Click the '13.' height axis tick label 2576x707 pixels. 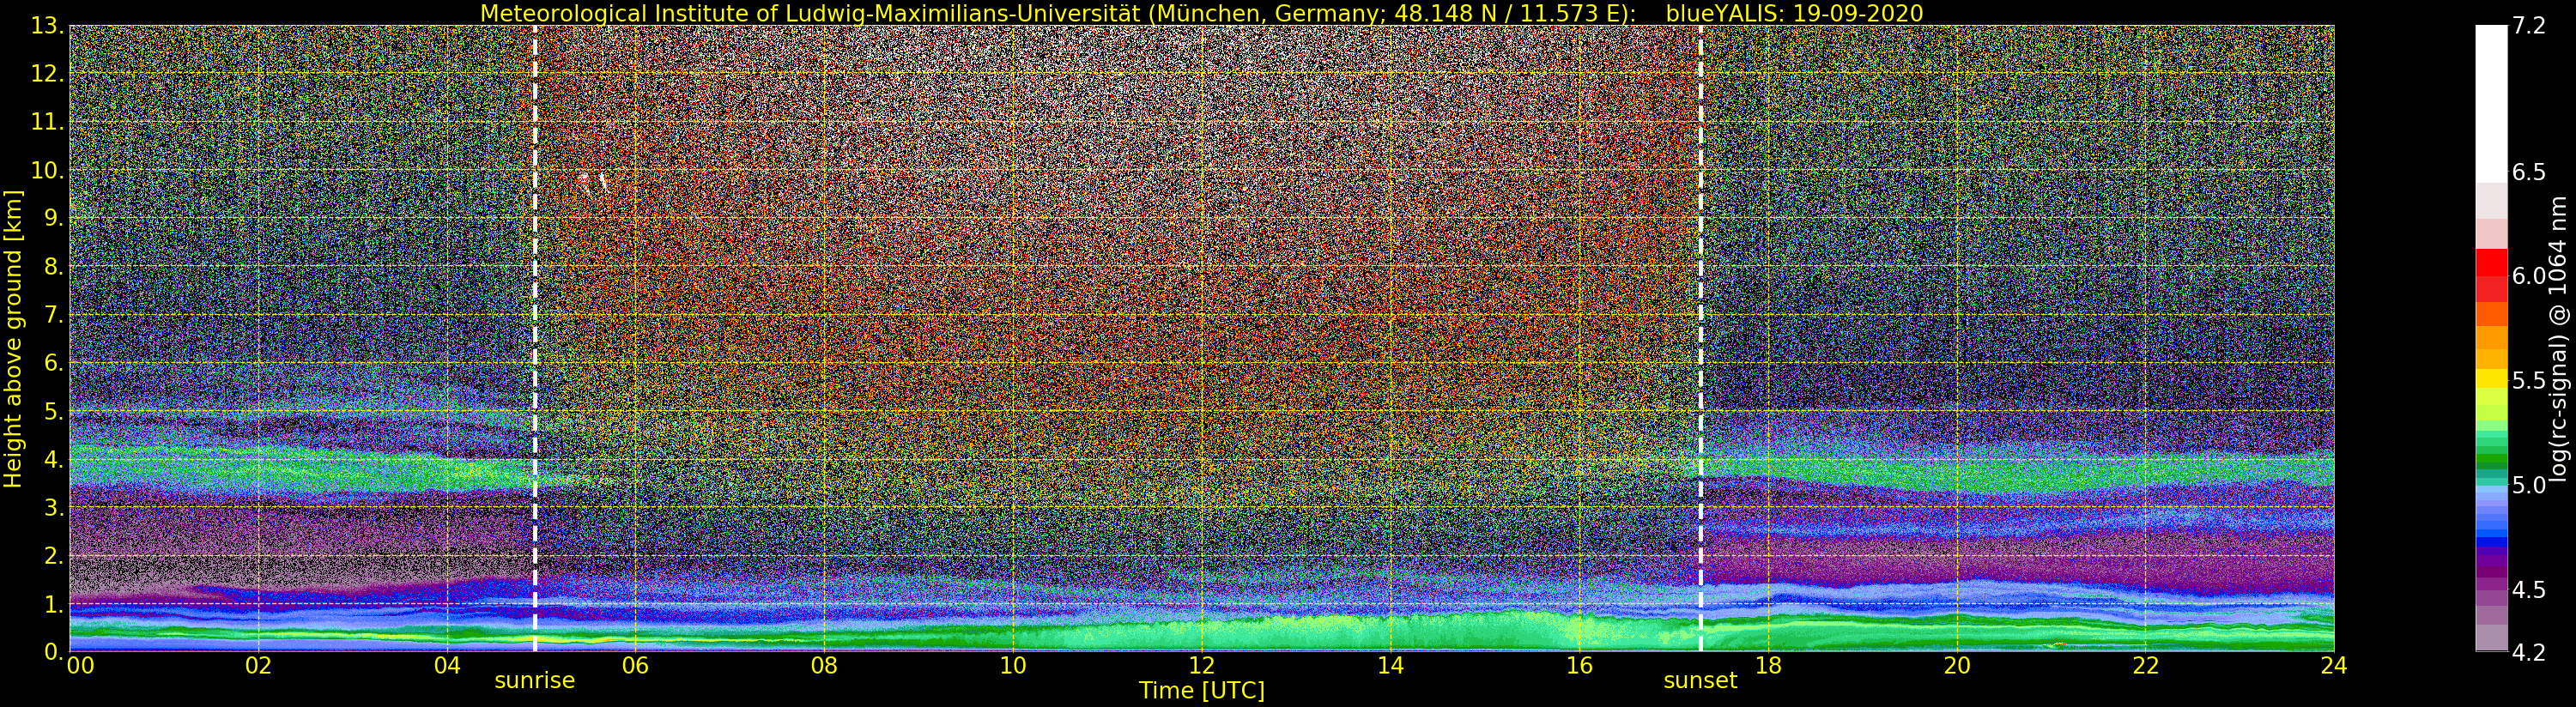[47, 26]
